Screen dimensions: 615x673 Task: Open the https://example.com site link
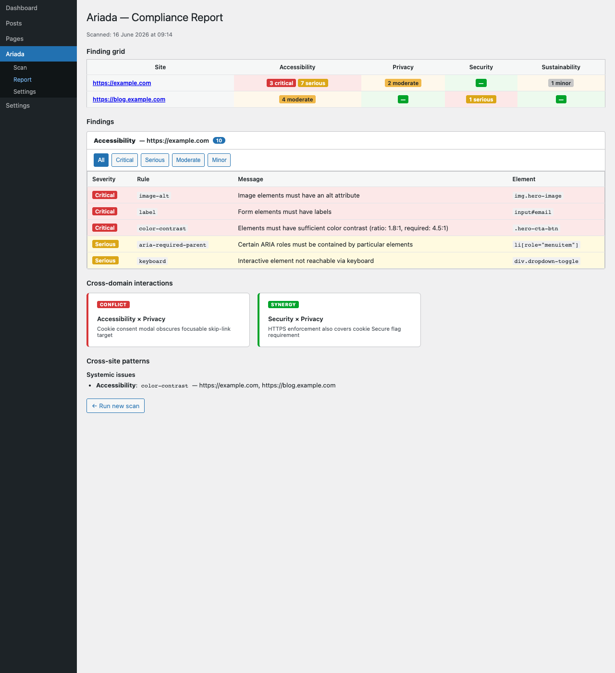[122, 83]
